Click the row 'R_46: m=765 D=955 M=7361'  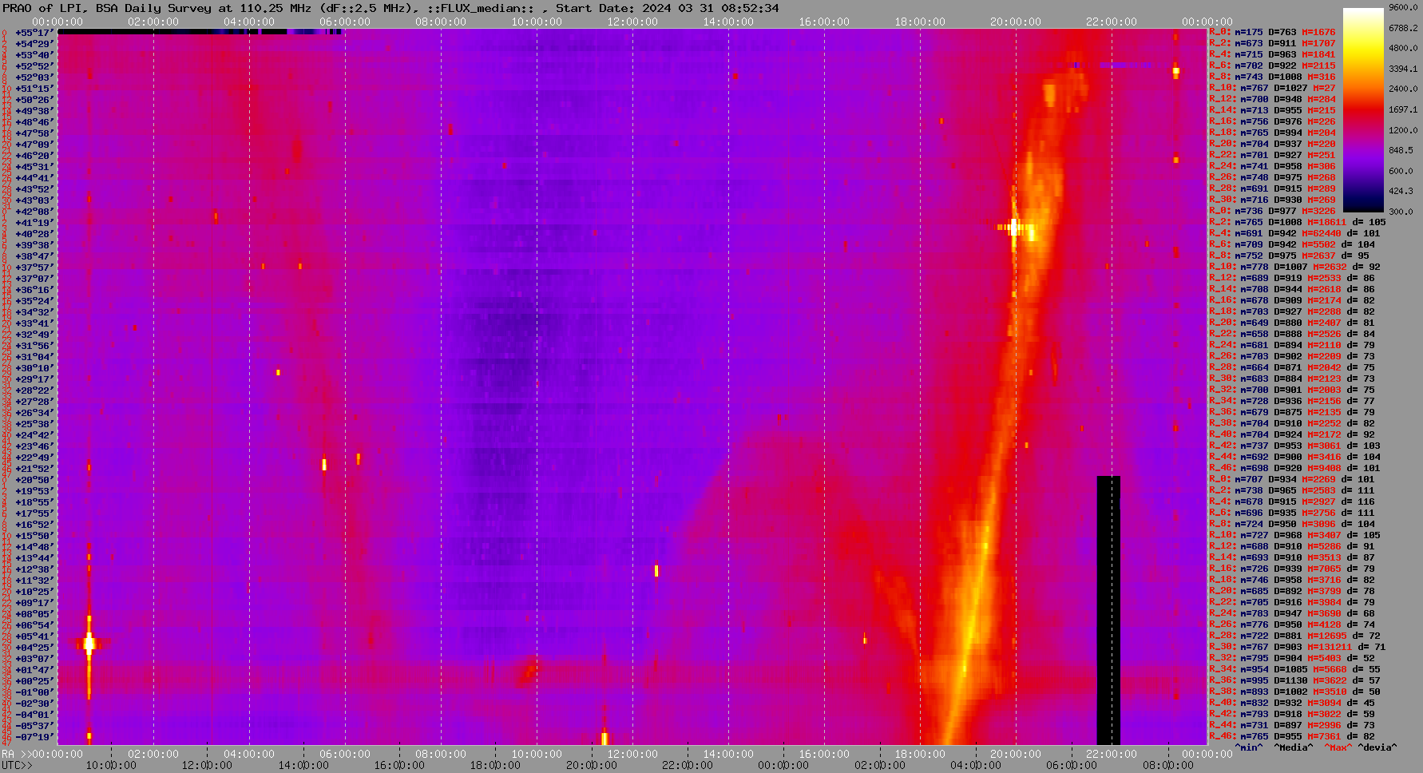pyautogui.click(x=1292, y=737)
